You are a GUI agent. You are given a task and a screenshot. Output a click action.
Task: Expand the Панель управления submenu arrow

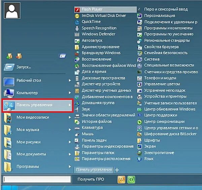pyautogui.click(x=70, y=105)
